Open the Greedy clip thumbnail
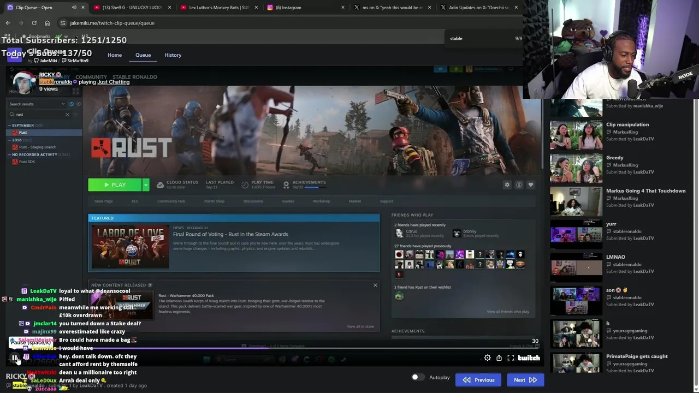The height and width of the screenshot is (393, 699). click(576, 168)
